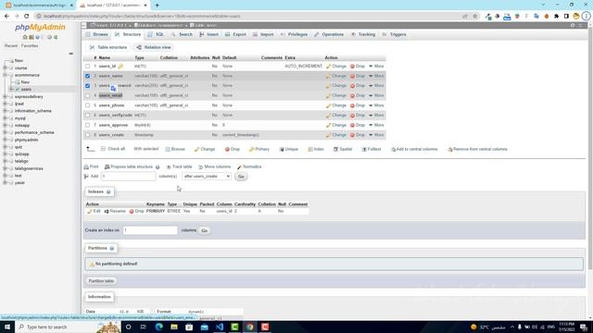Viewport: 593px width, 333px height.
Task: Switch to the Insert tab
Action: (x=208, y=34)
